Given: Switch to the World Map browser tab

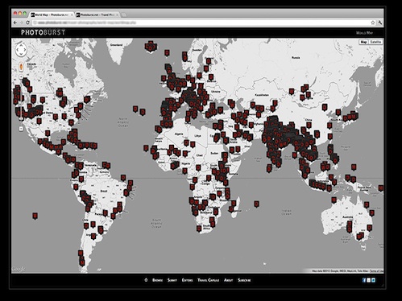Looking at the screenshot, I should (52, 14).
